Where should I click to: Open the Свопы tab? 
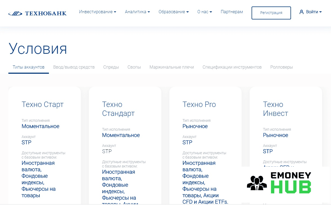click(x=134, y=67)
